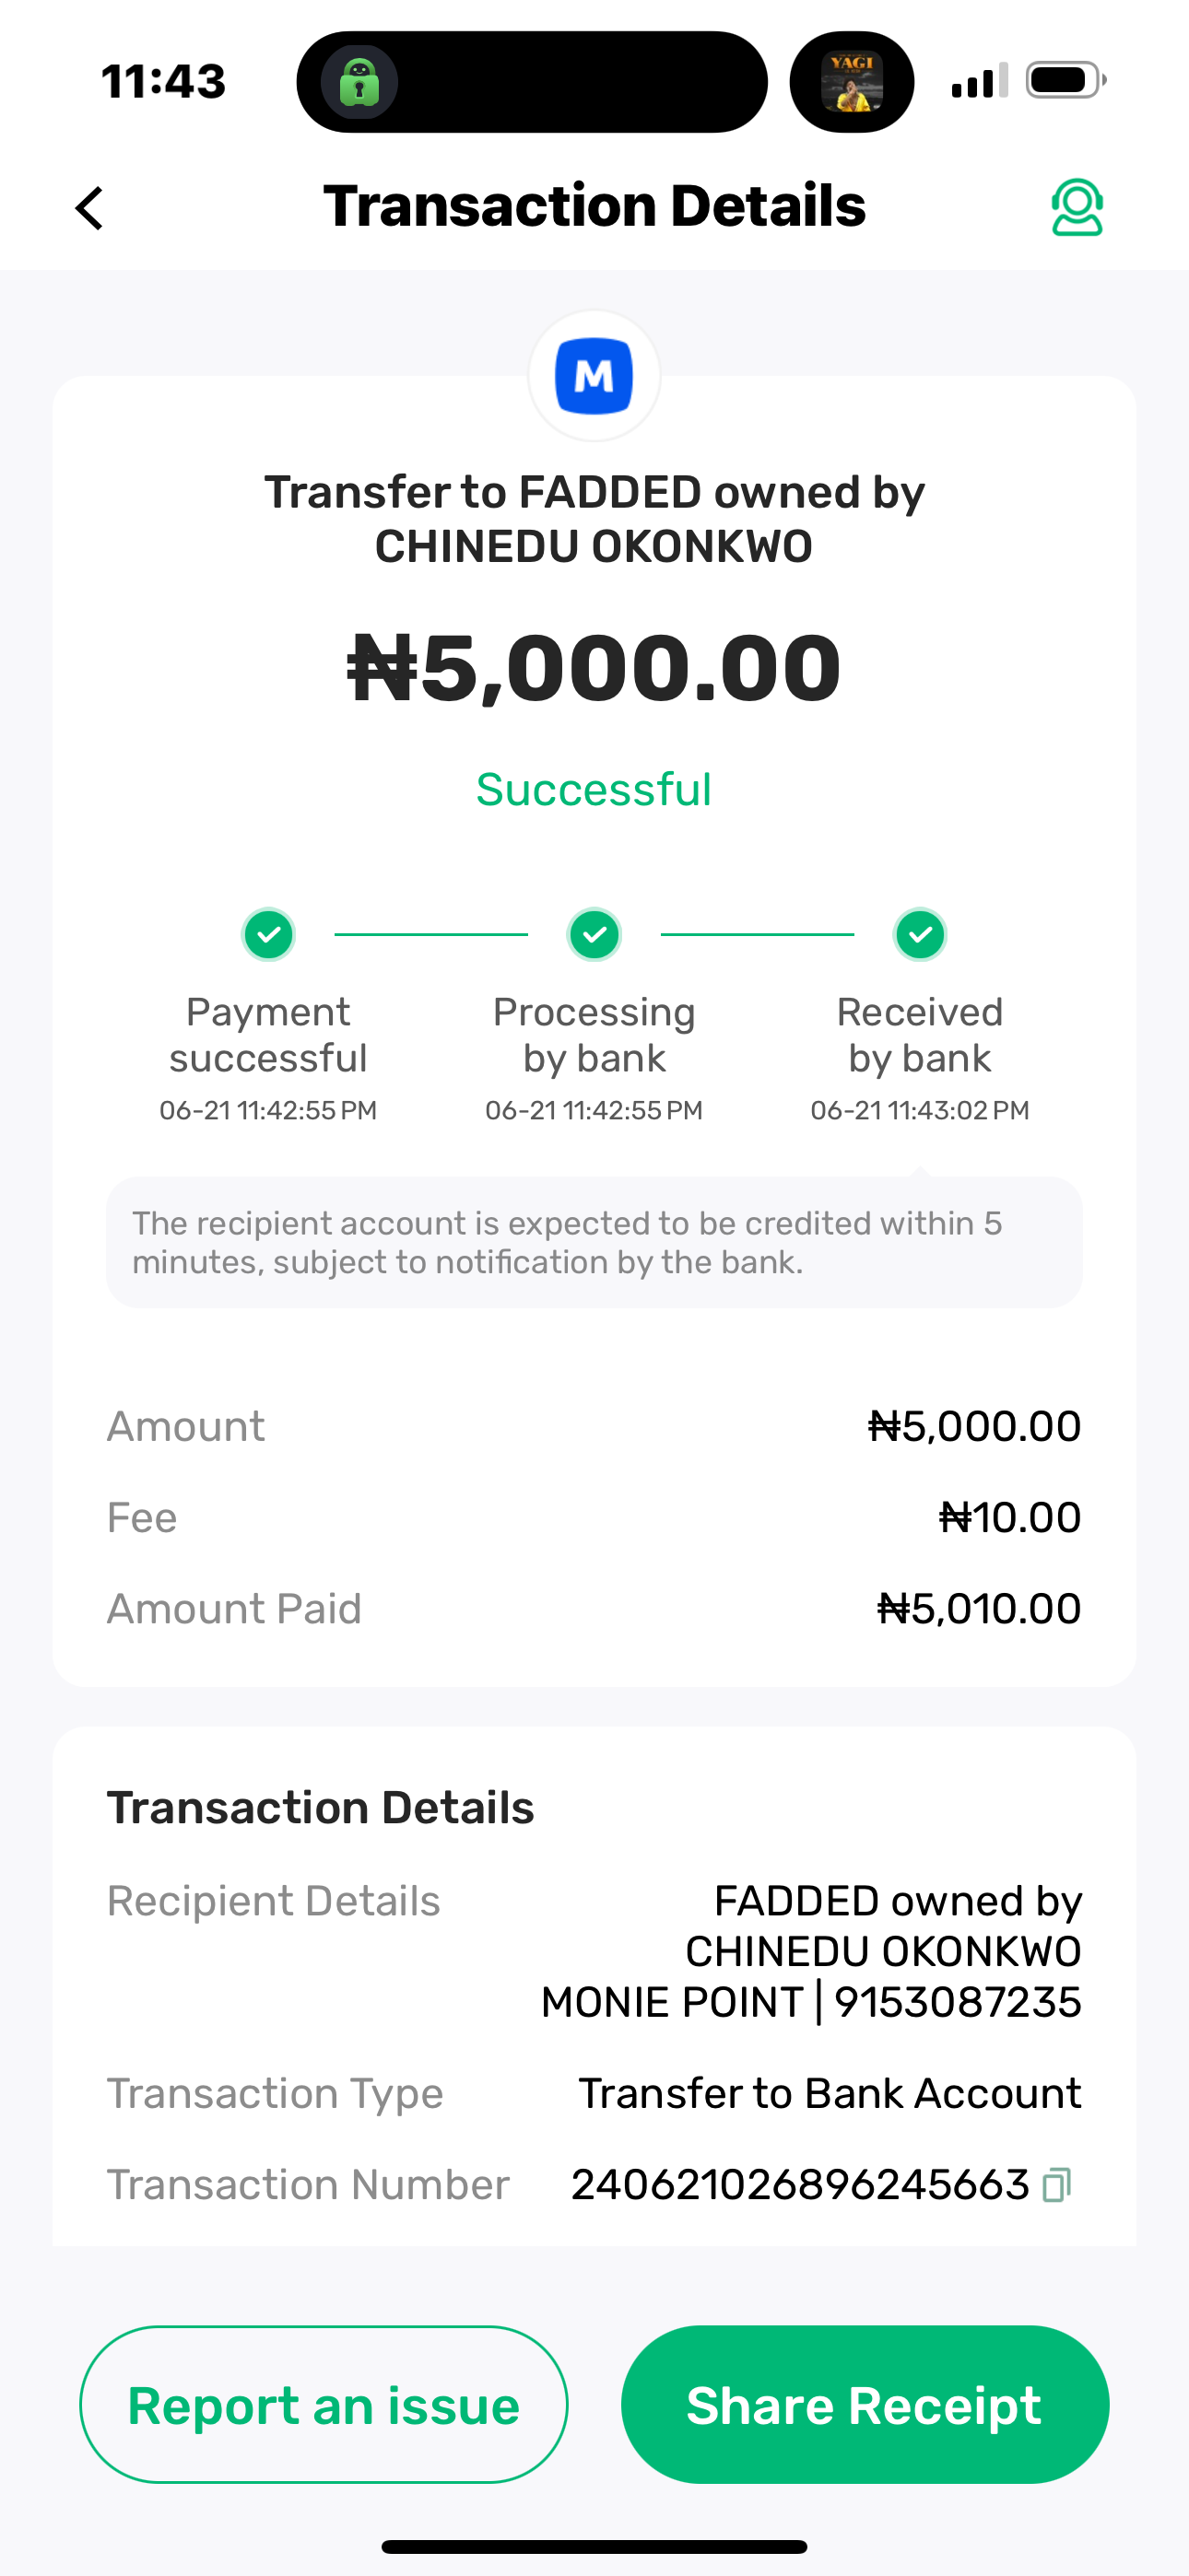Screen dimensions: 1189x2576
Task: Tap the battery status icon
Action: point(1065,80)
